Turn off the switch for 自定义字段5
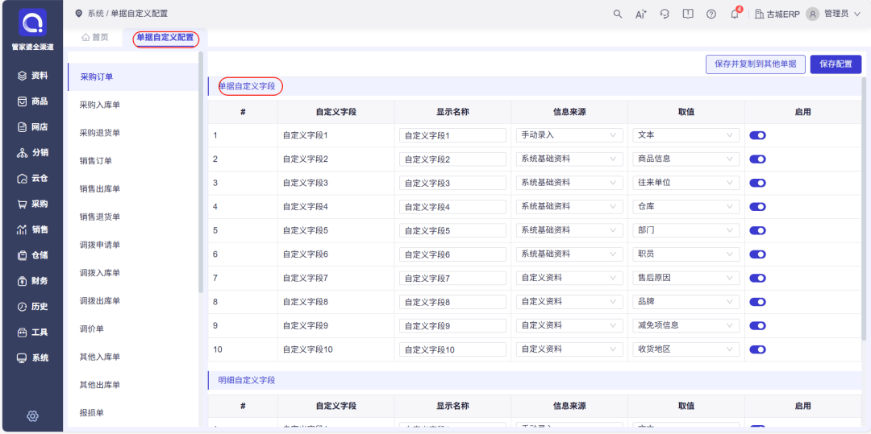Screen dimensions: 871x434 pos(757,230)
